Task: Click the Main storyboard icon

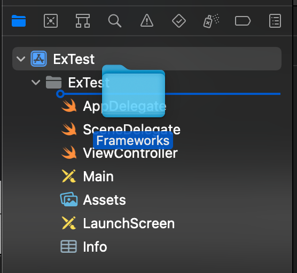Action: (x=69, y=176)
